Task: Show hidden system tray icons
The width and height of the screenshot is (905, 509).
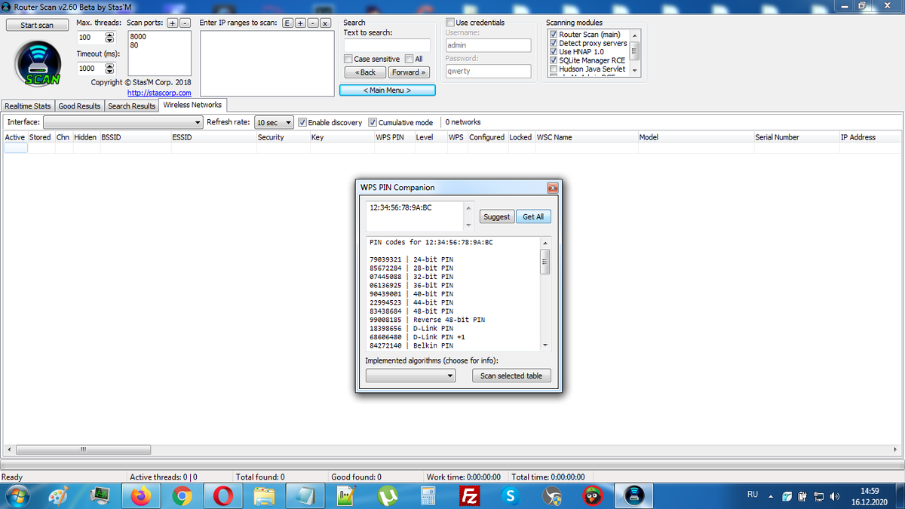Action: pos(771,496)
